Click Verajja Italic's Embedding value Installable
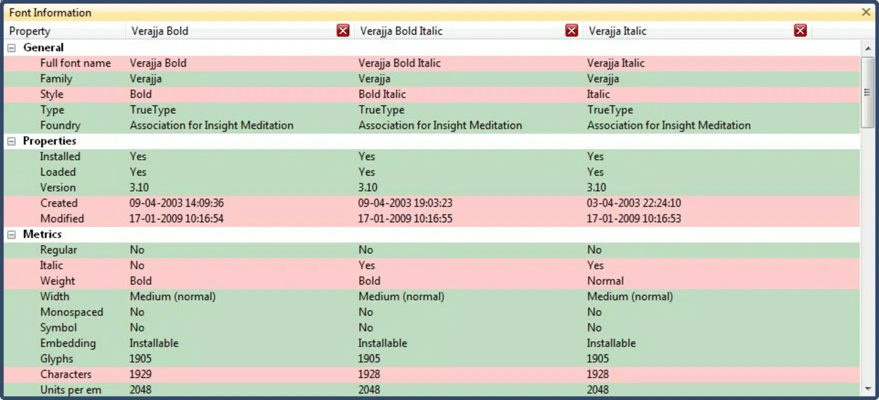 tap(611, 343)
